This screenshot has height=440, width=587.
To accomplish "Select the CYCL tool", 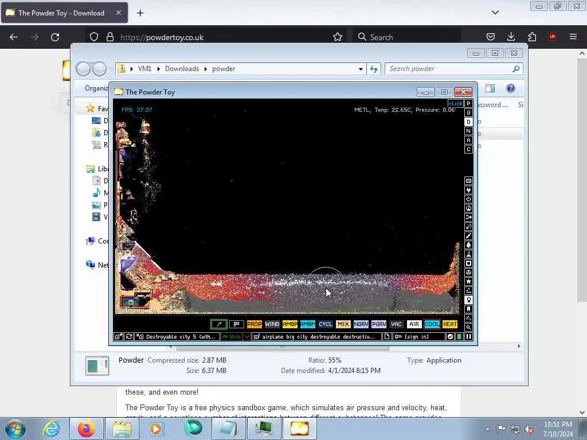I will [326, 324].
